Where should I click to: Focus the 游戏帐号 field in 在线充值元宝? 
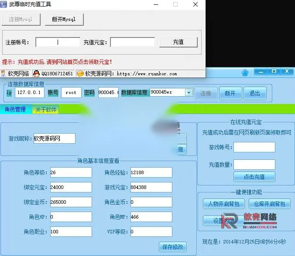pyautogui.click(x=254, y=147)
